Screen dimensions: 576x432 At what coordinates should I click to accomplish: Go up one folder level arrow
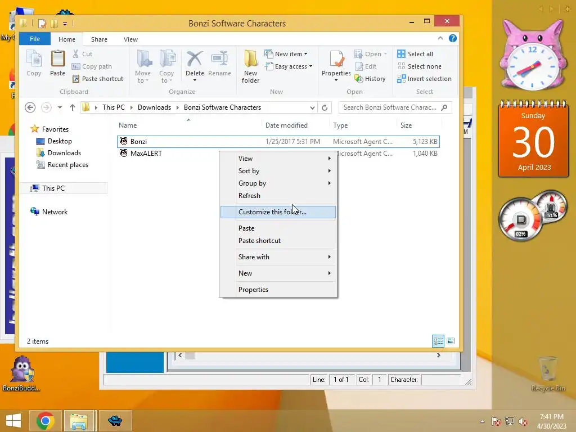click(x=73, y=107)
